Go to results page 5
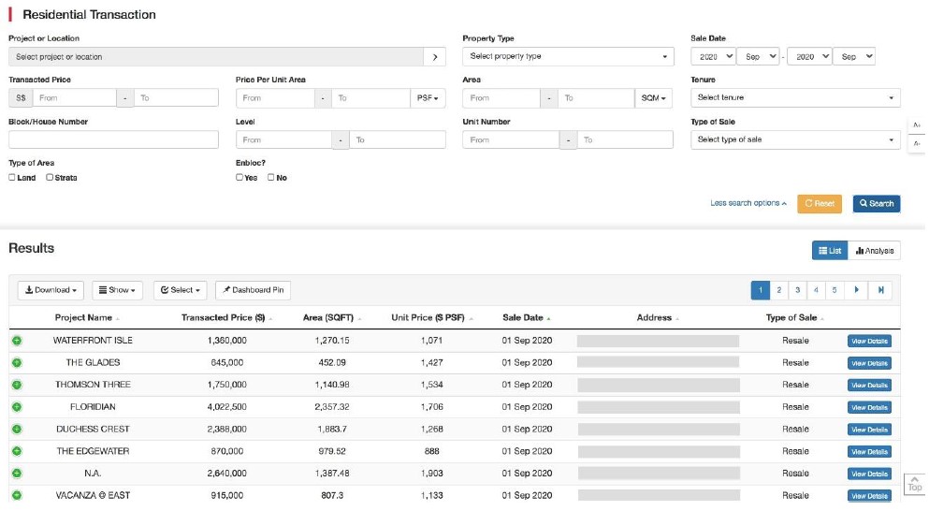 pyautogui.click(x=835, y=290)
